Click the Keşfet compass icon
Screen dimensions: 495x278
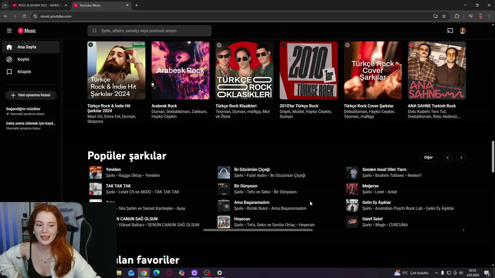pos(9,59)
